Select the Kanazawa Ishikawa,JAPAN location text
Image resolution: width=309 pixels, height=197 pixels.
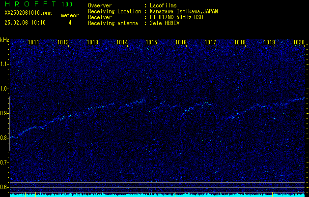click(x=184, y=11)
